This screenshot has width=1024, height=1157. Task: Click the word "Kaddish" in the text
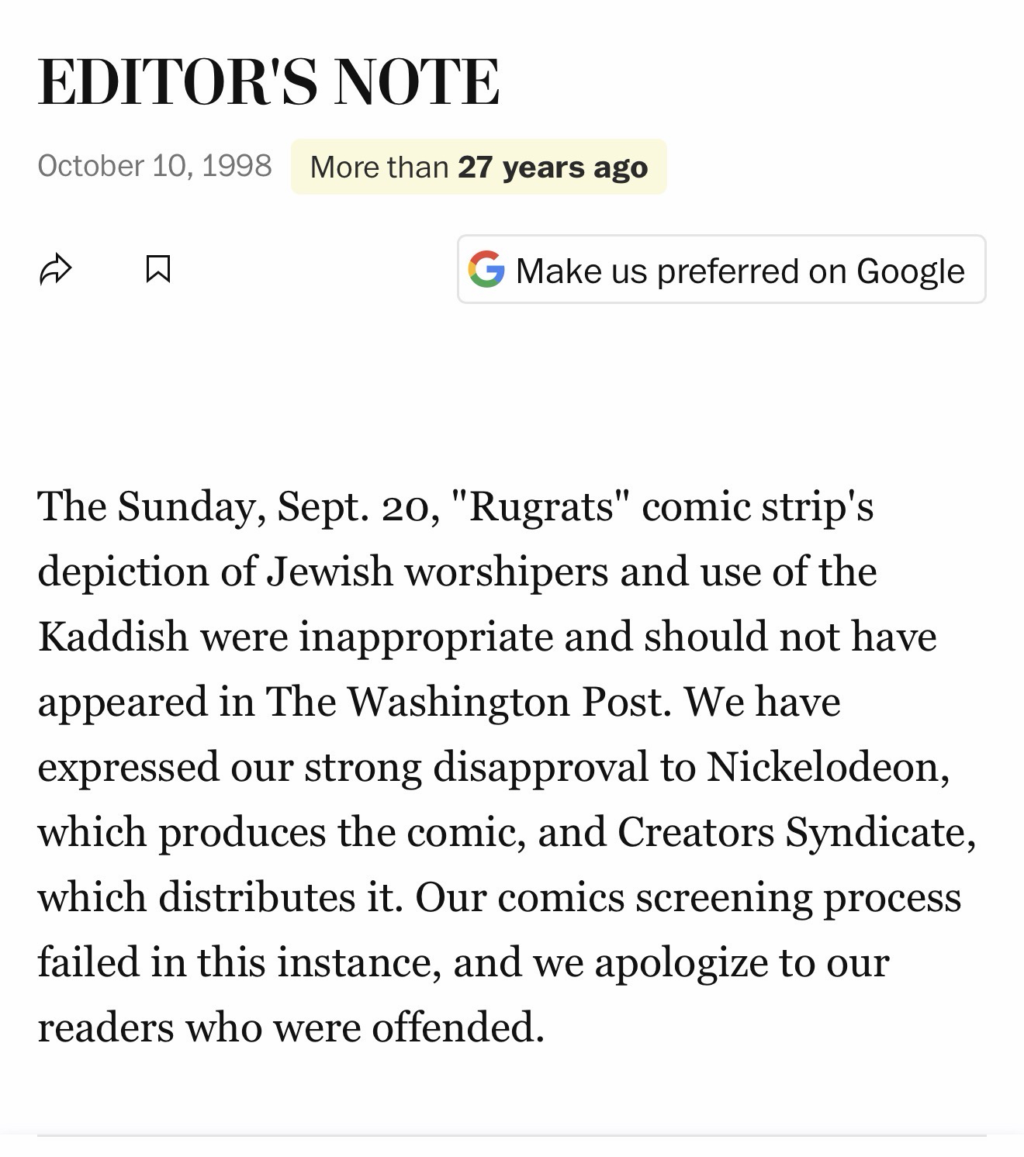pos(113,637)
